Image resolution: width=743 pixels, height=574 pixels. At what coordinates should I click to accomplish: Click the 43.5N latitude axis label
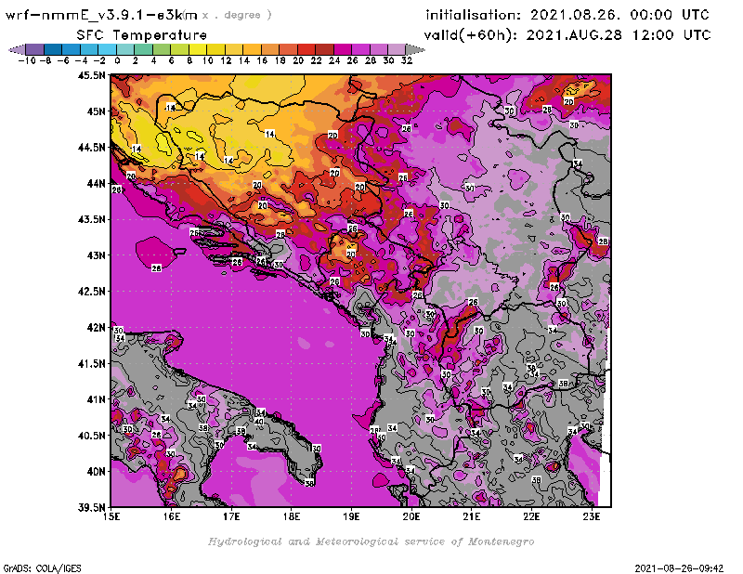[92, 219]
